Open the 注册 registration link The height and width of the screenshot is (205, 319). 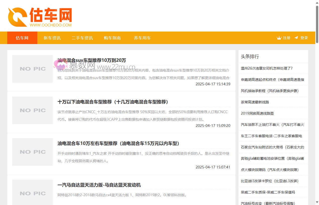pos(286,38)
